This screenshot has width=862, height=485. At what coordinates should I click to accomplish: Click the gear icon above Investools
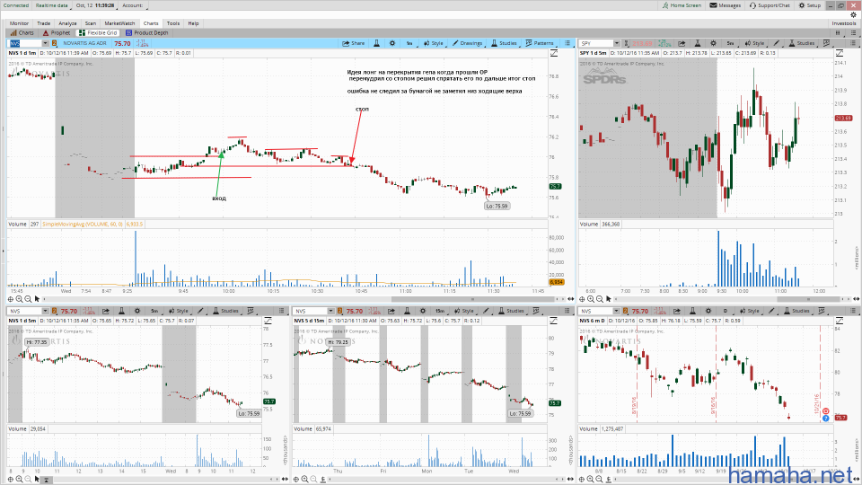pos(853,15)
